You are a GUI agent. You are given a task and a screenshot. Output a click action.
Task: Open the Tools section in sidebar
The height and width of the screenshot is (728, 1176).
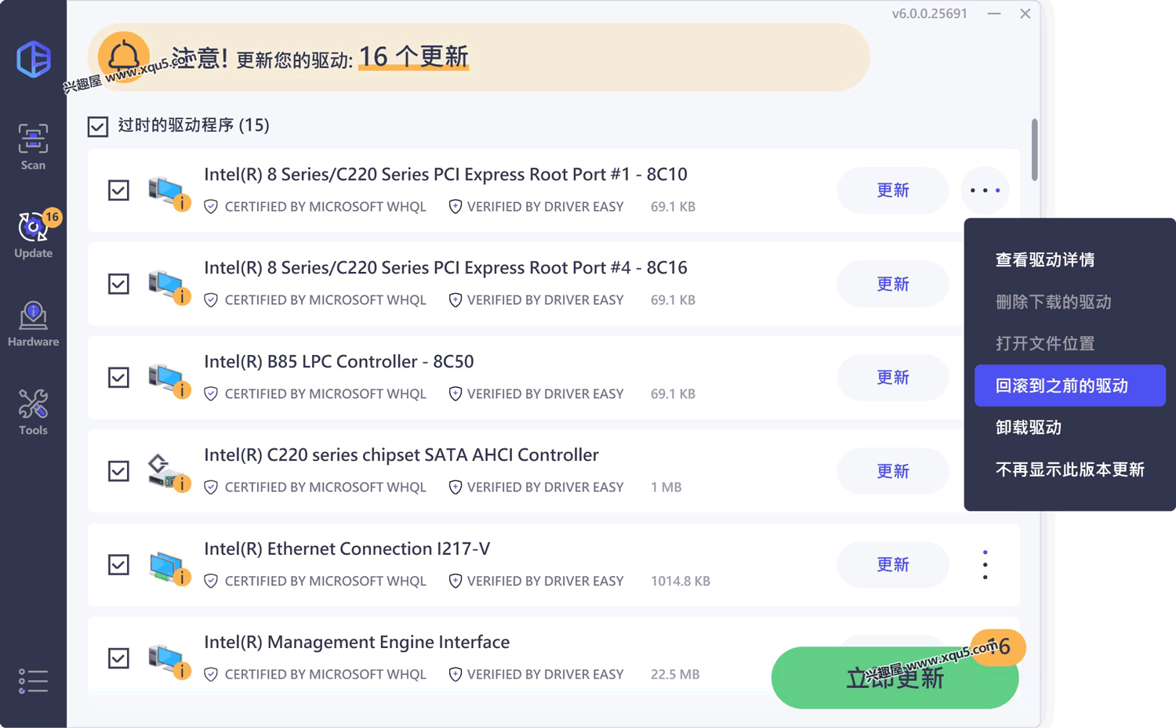point(33,412)
